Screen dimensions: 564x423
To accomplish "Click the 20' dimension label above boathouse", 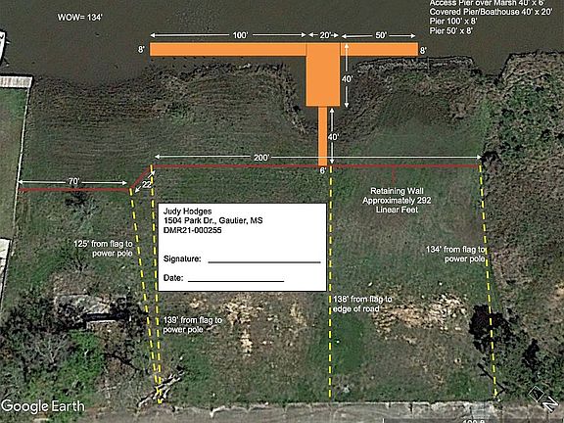I will point(325,35).
